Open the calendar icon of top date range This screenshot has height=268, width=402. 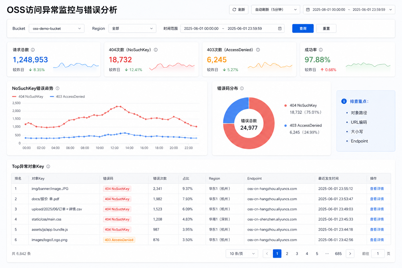[308, 9]
